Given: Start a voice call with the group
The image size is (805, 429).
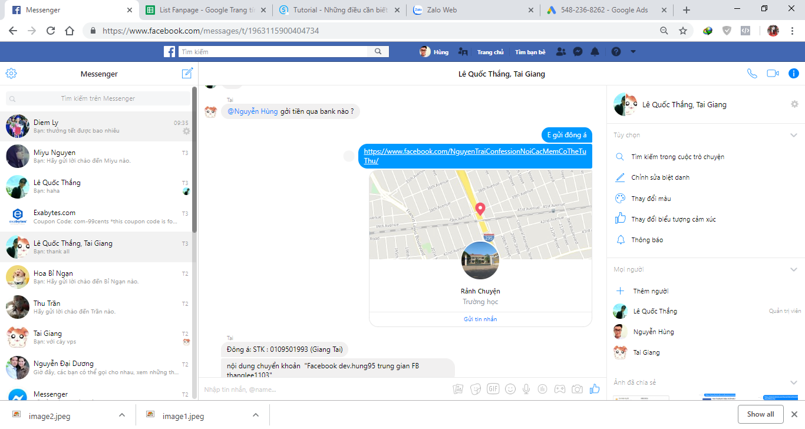Looking at the screenshot, I should coord(752,74).
